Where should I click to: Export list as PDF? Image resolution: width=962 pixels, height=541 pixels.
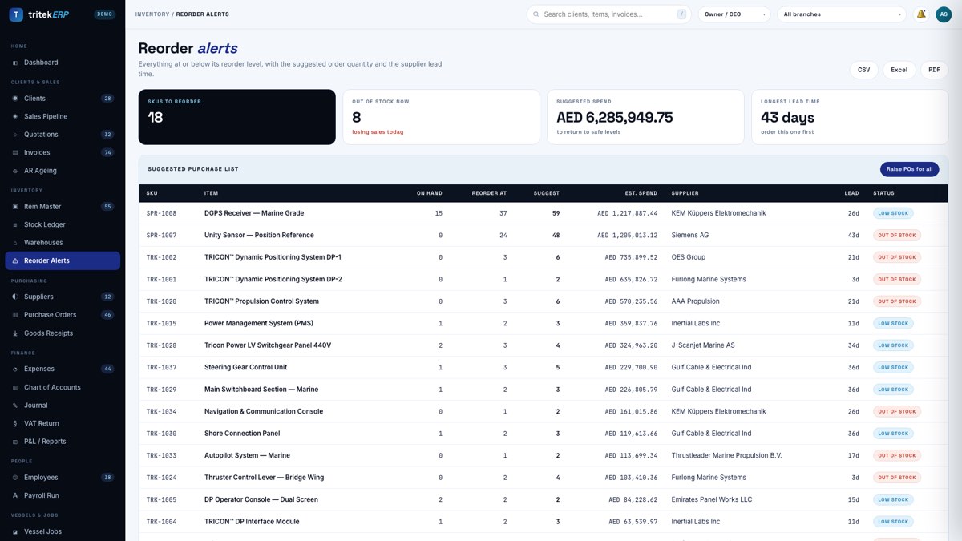tap(934, 70)
